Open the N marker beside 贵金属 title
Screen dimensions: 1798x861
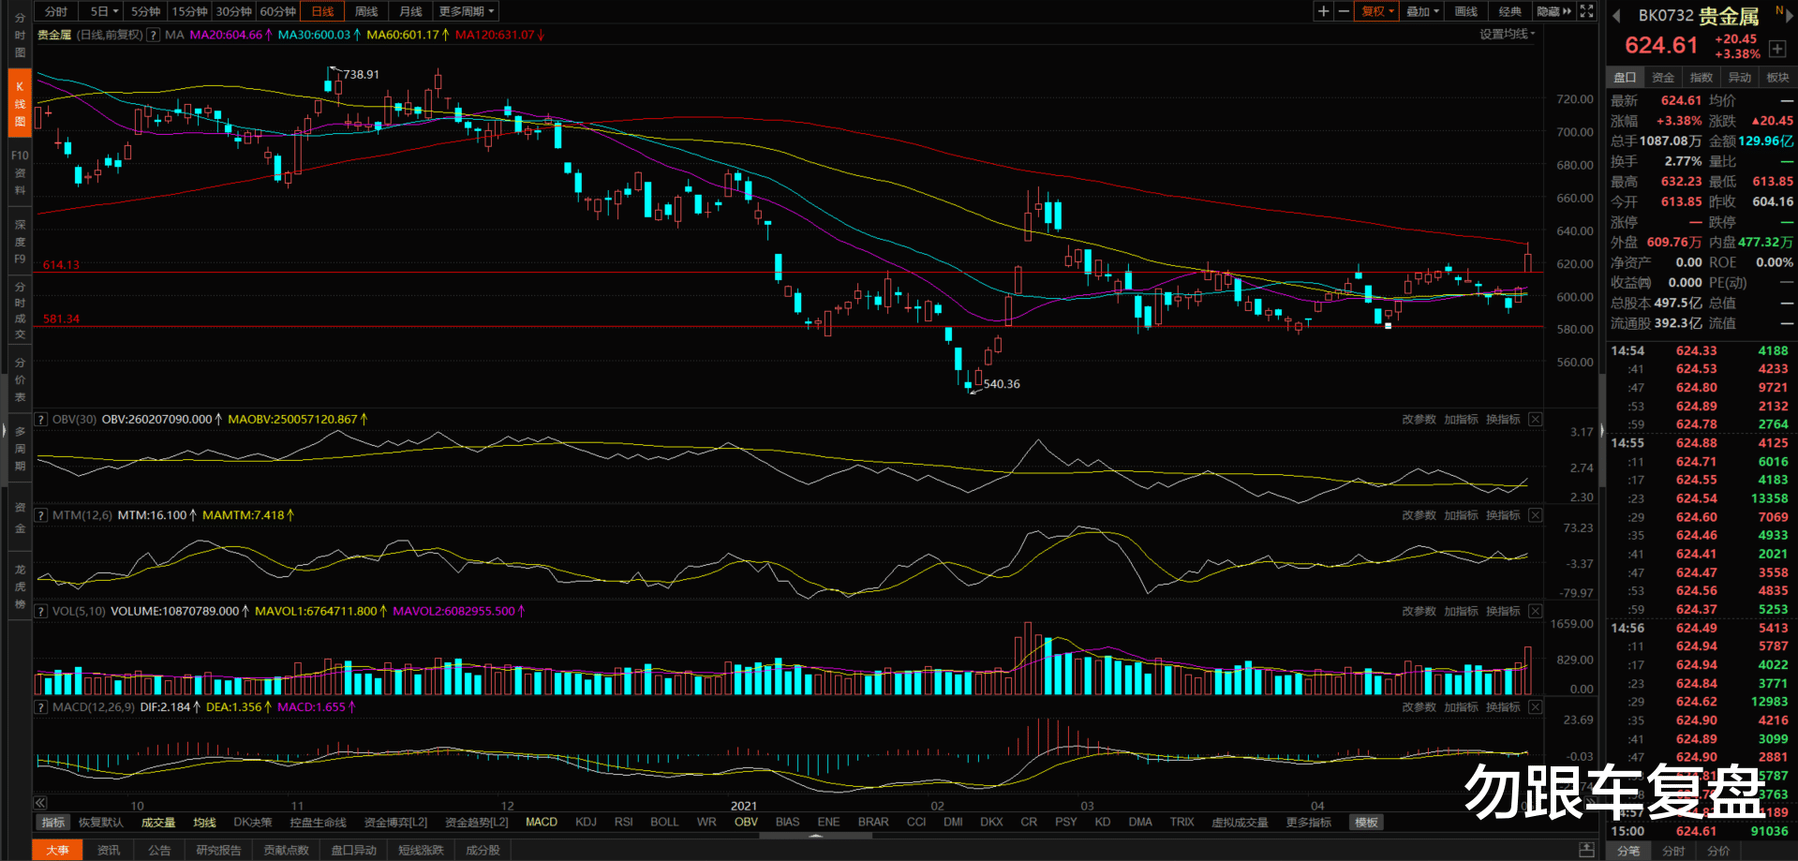pyautogui.click(x=1779, y=10)
